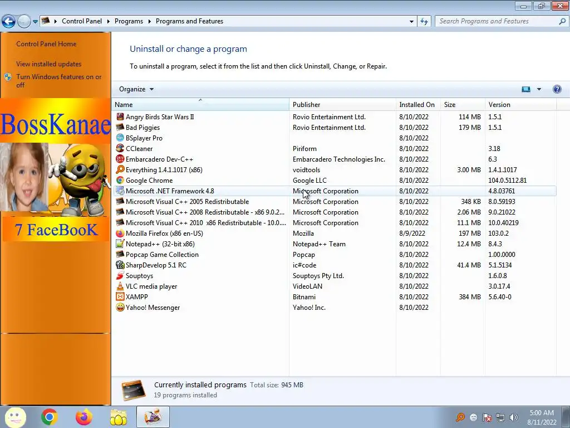The image size is (570, 428).
Task: Open the Start menu smiley button
Action: pos(15,417)
